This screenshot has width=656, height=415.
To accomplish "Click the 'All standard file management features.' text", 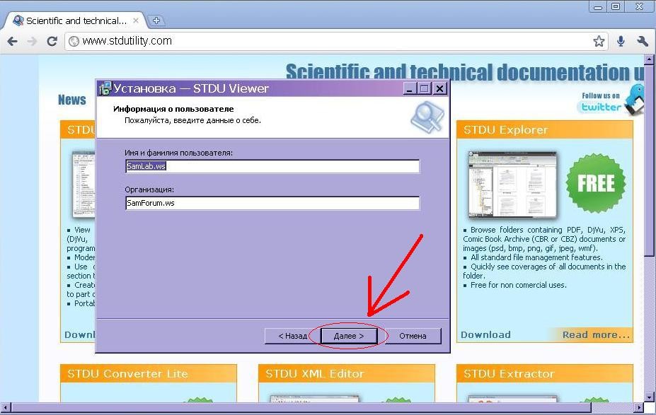I will tap(537, 257).
